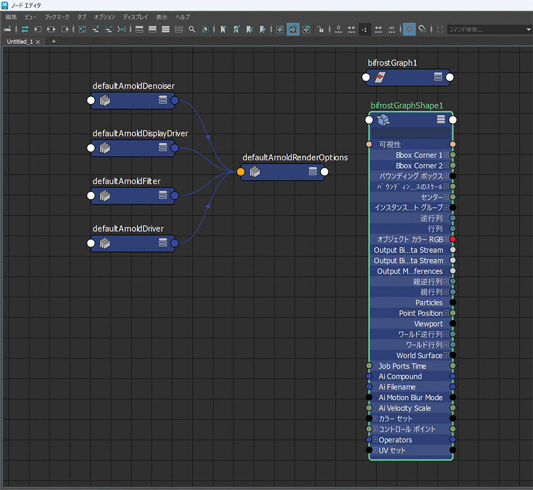Screen dimensions: 533x490
Task: Rearrange the graph layout
Action: (x=122, y=29)
